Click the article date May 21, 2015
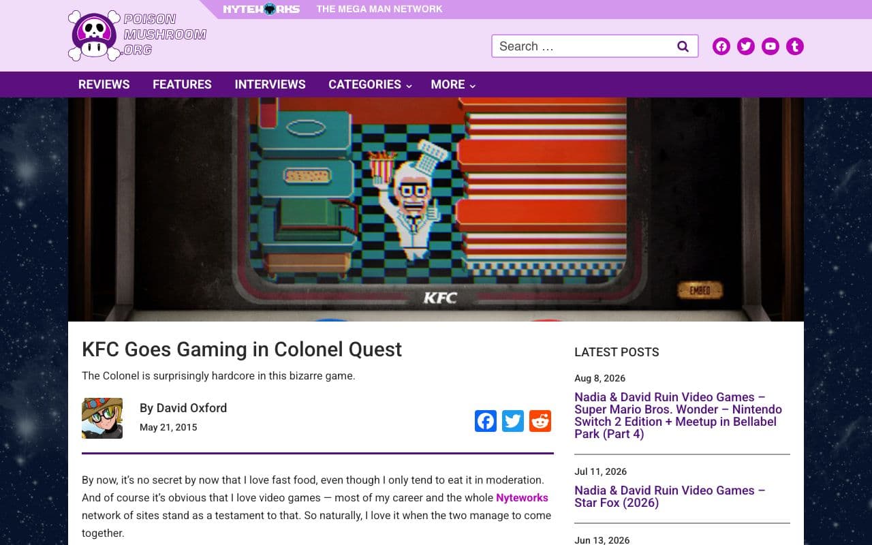Image resolution: width=872 pixels, height=545 pixels. [168, 428]
